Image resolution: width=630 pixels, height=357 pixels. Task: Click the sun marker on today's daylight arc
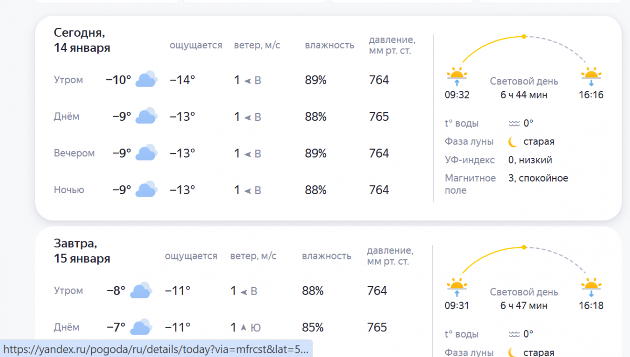coord(523,36)
